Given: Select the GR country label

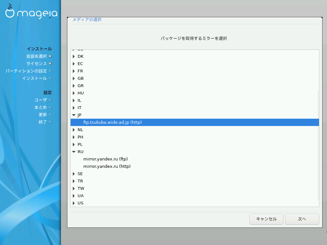Looking at the screenshot, I should pyautogui.click(x=80, y=85).
